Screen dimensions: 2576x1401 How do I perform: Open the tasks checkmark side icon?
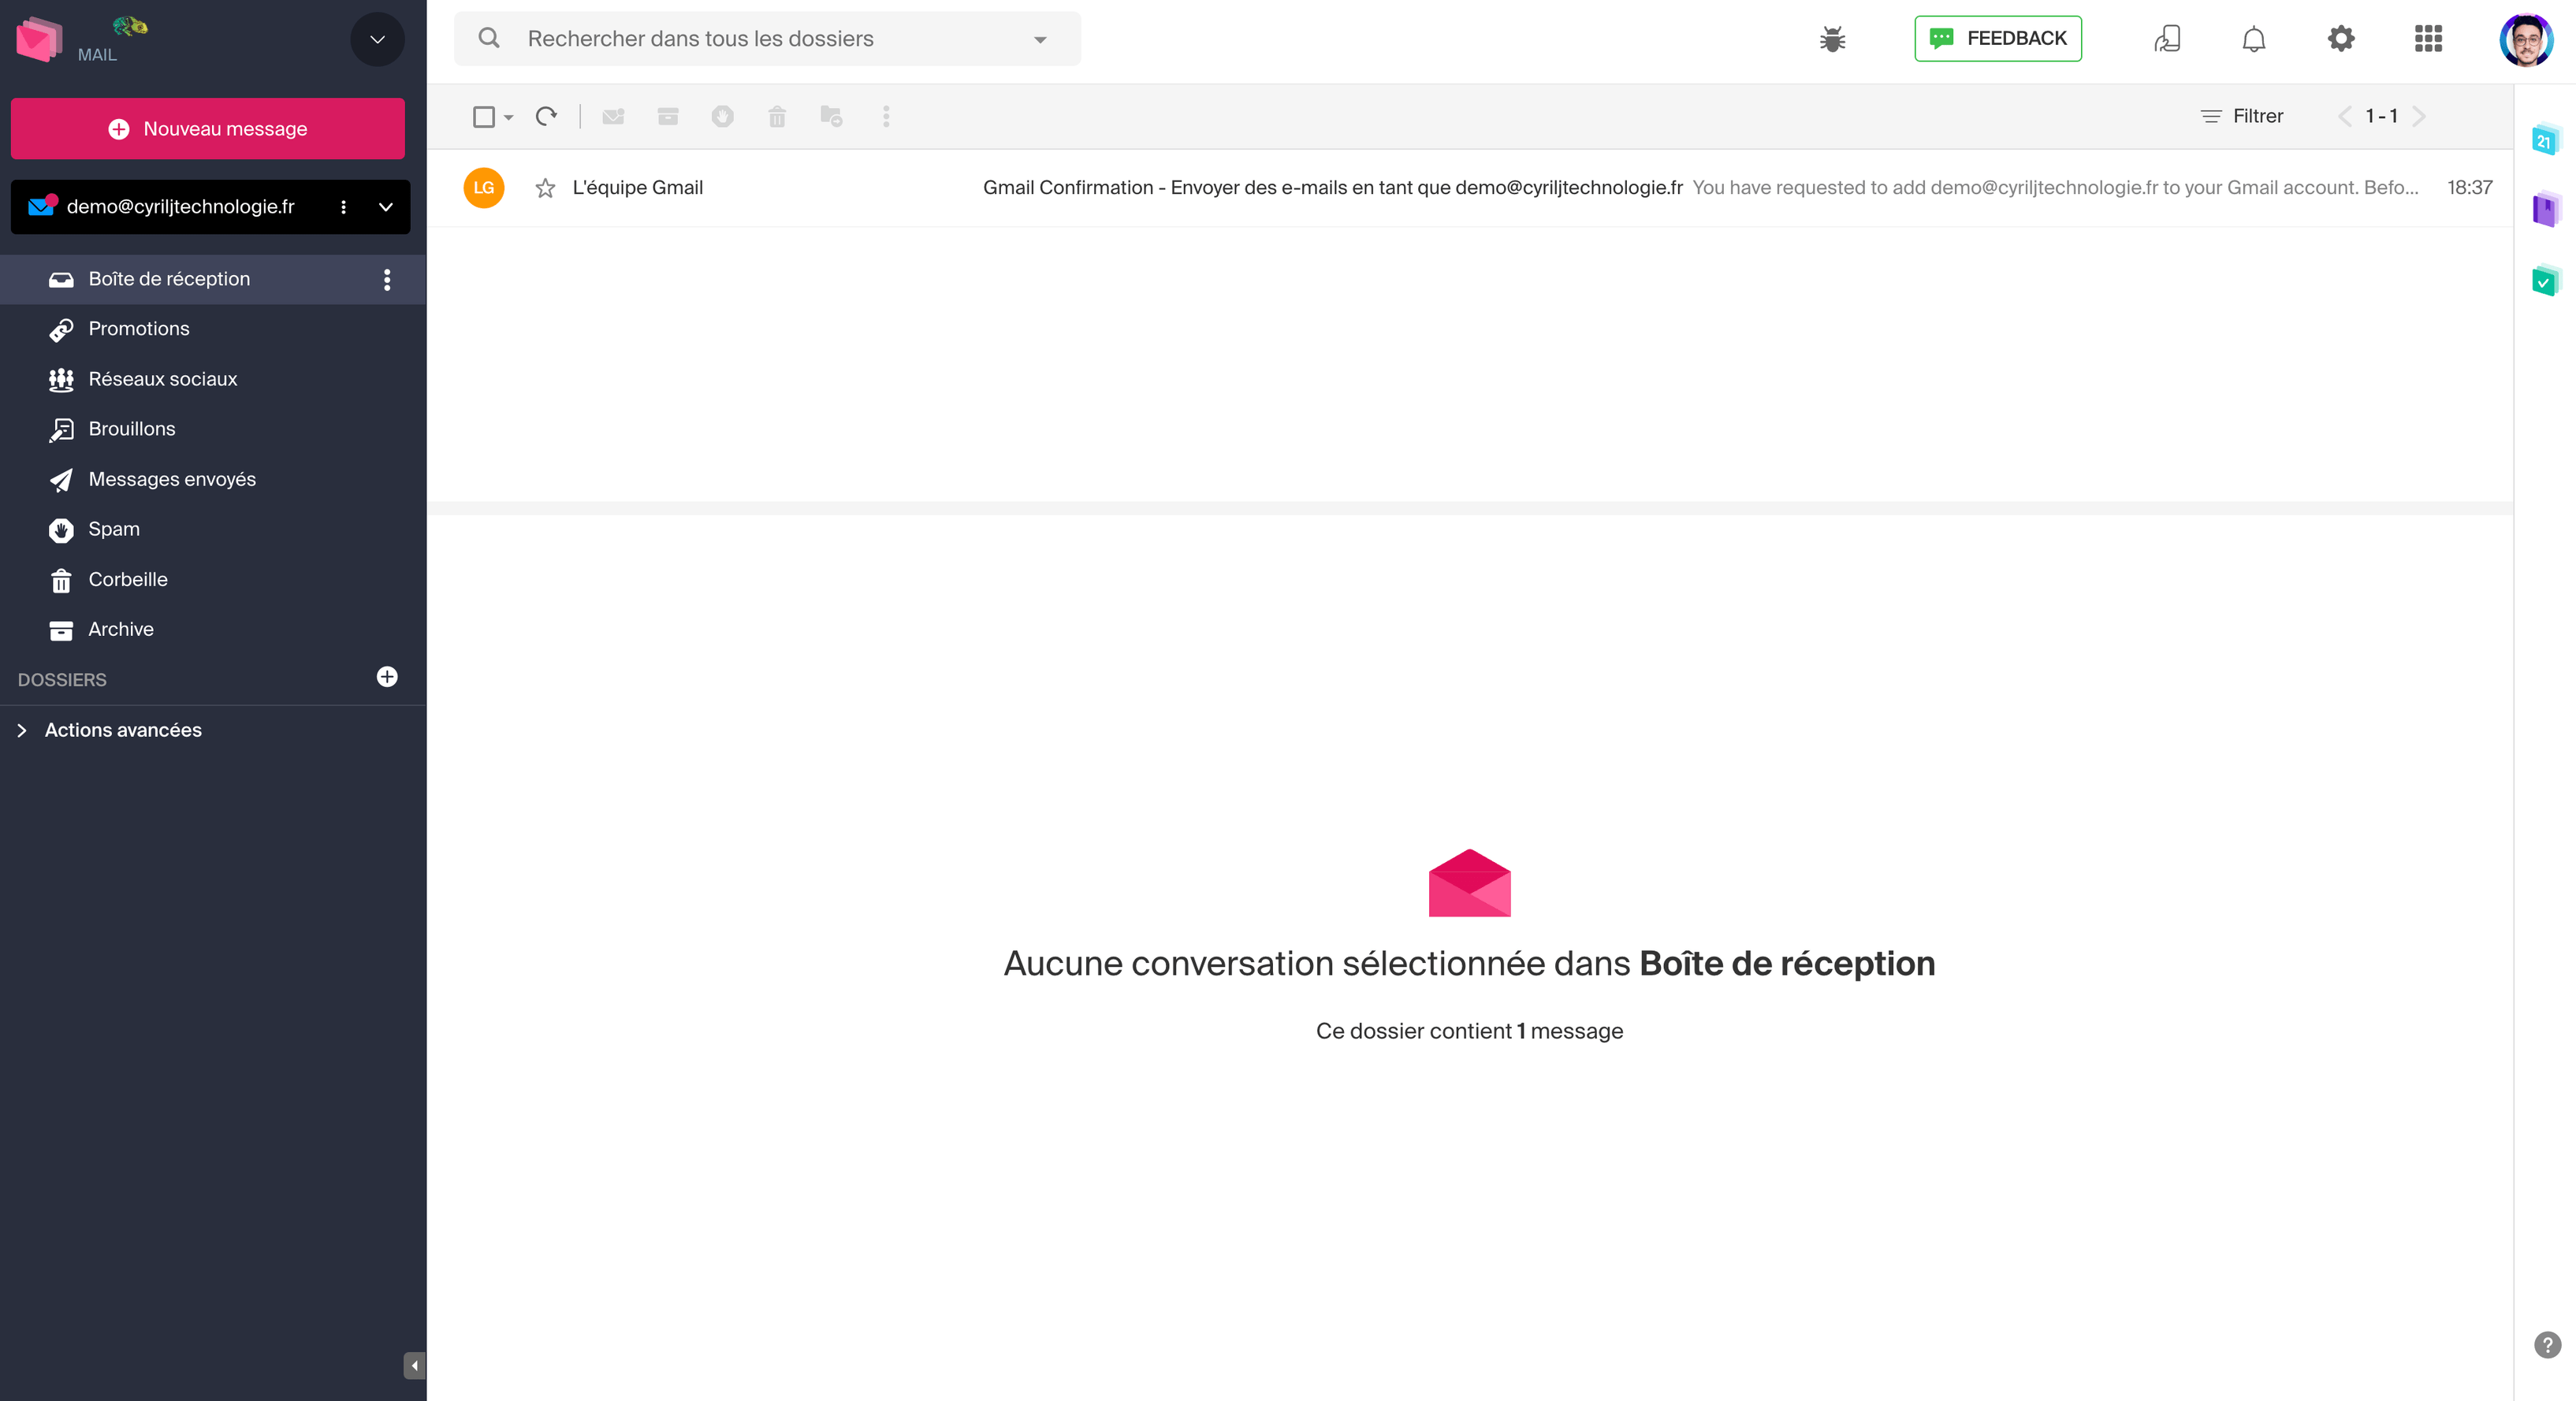pos(2545,281)
